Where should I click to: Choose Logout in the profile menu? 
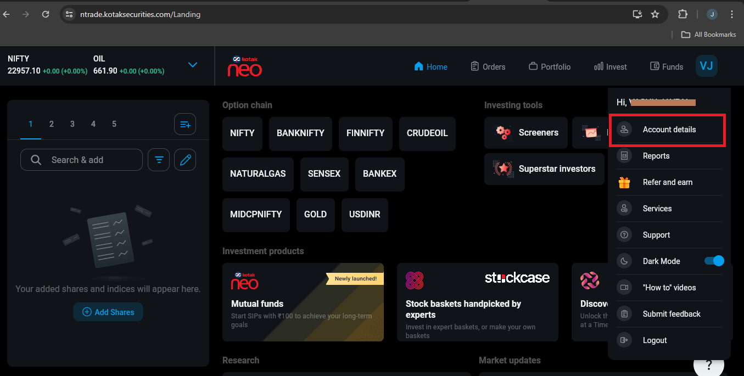coord(655,340)
